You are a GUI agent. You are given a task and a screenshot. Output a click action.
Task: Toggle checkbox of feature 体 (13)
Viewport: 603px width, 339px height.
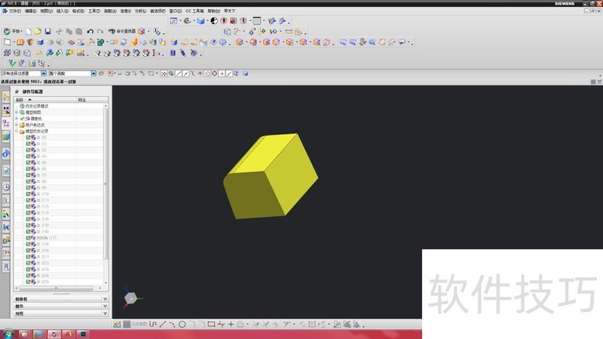click(x=28, y=213)
